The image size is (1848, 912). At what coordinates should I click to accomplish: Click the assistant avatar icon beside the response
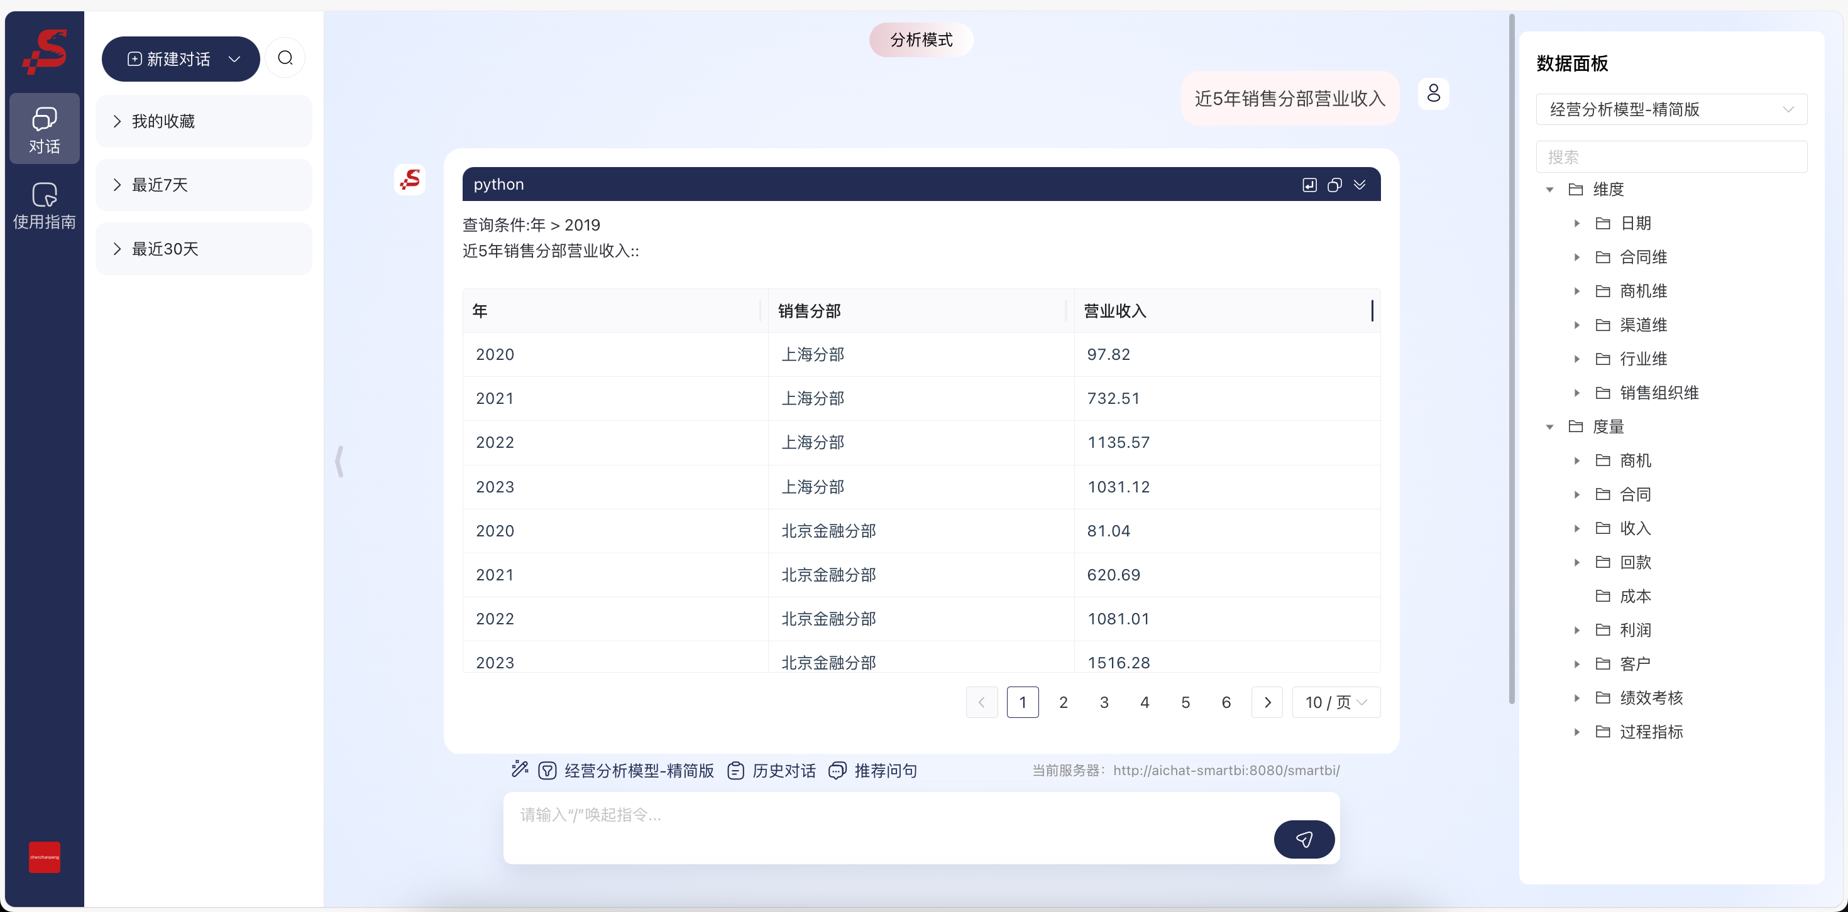[x=410, y=179]
